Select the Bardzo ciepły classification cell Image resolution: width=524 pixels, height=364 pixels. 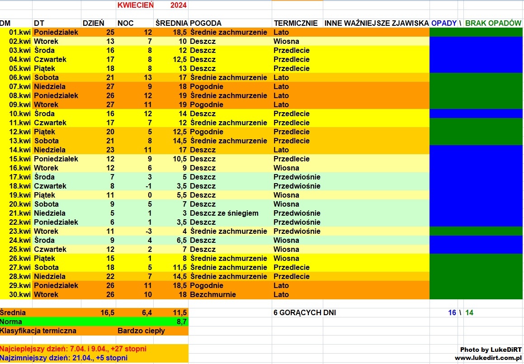click(x=141, y=331)
